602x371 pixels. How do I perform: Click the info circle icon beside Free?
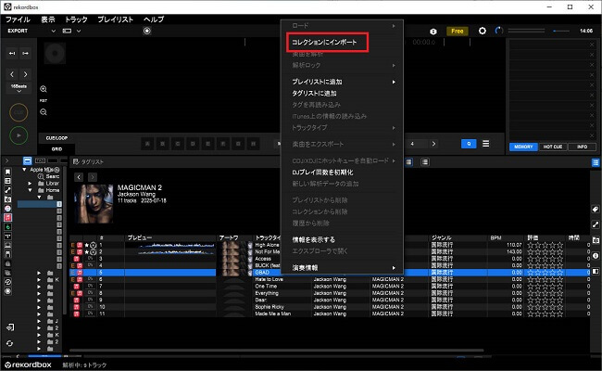433,32
